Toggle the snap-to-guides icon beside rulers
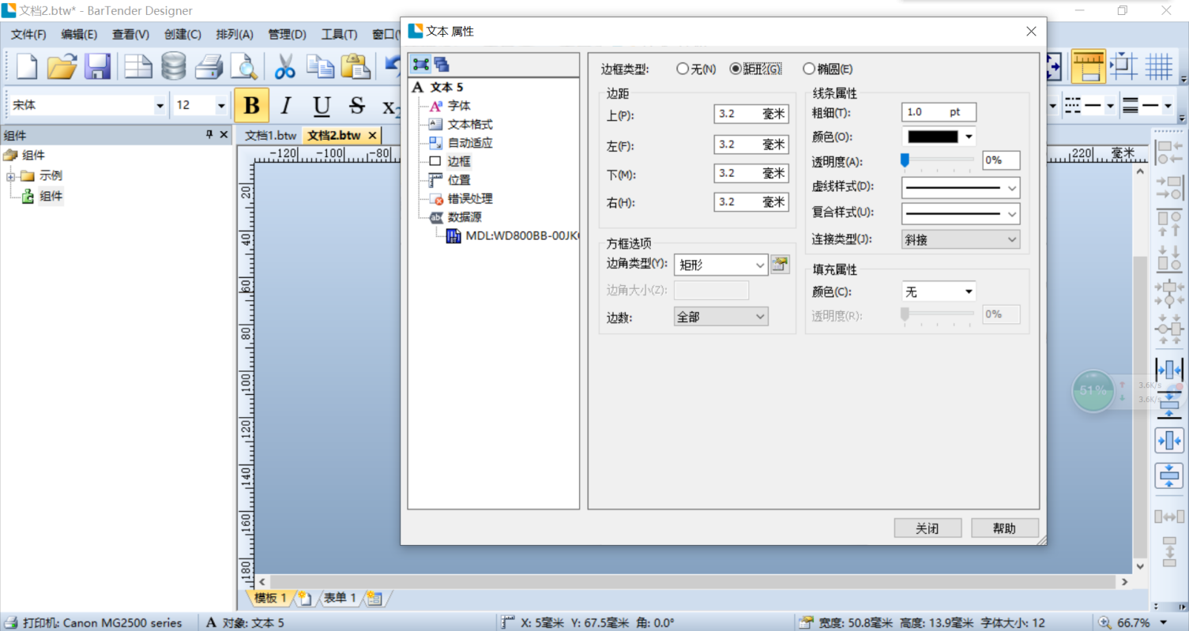This screenshot has width=1189, height=631. 1124,66
